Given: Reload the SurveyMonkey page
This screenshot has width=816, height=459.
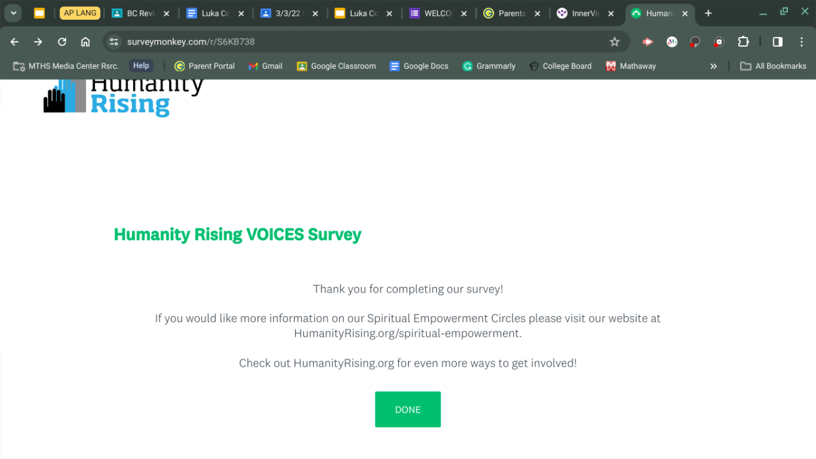Looking at the screenshot, I should click(62, 42).
